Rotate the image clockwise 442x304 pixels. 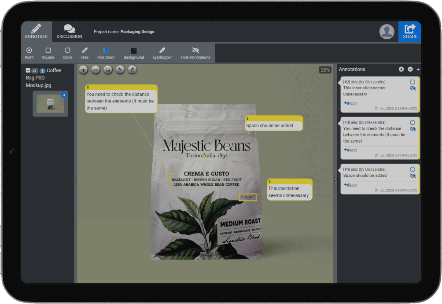point(132,70)
